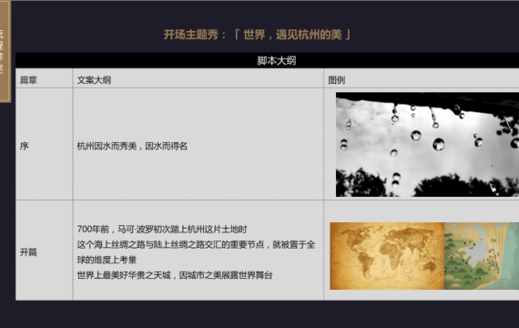Click the slide title 开场主题秀：「世界，遇见杭州的美」
This screenshot has height=328, width=519.
[x=257, y=35]
